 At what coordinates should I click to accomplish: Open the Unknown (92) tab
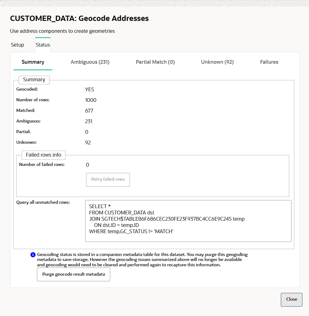217,62
